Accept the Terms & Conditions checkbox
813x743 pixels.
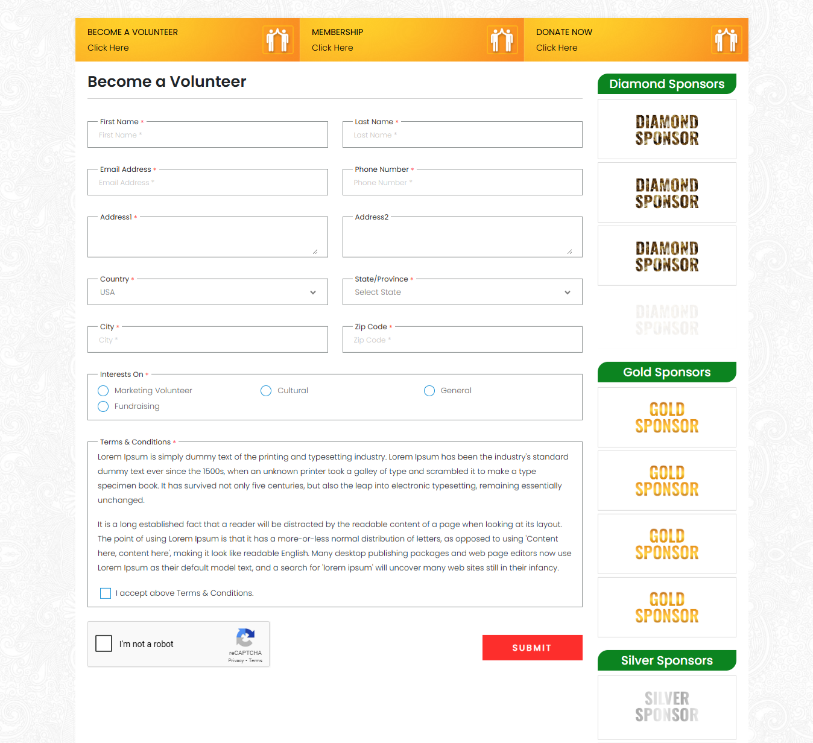(x=106, y=593)
